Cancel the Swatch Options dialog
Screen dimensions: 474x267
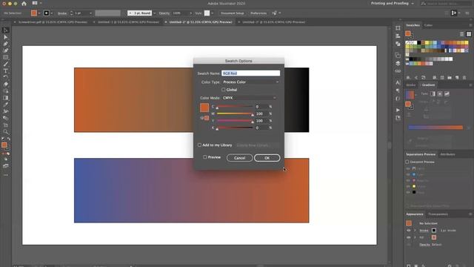[239, 158]
